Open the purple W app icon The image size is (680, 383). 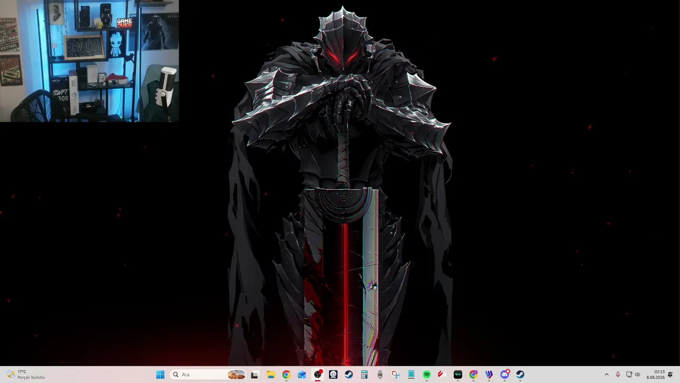(489, 374)
